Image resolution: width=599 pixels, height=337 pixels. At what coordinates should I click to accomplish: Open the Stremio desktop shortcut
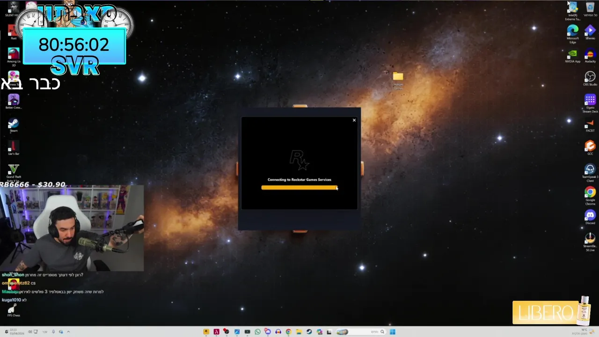pos(590,32)
